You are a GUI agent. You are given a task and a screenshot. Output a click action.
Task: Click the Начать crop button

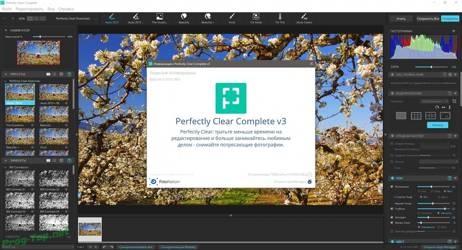[437, 125]
